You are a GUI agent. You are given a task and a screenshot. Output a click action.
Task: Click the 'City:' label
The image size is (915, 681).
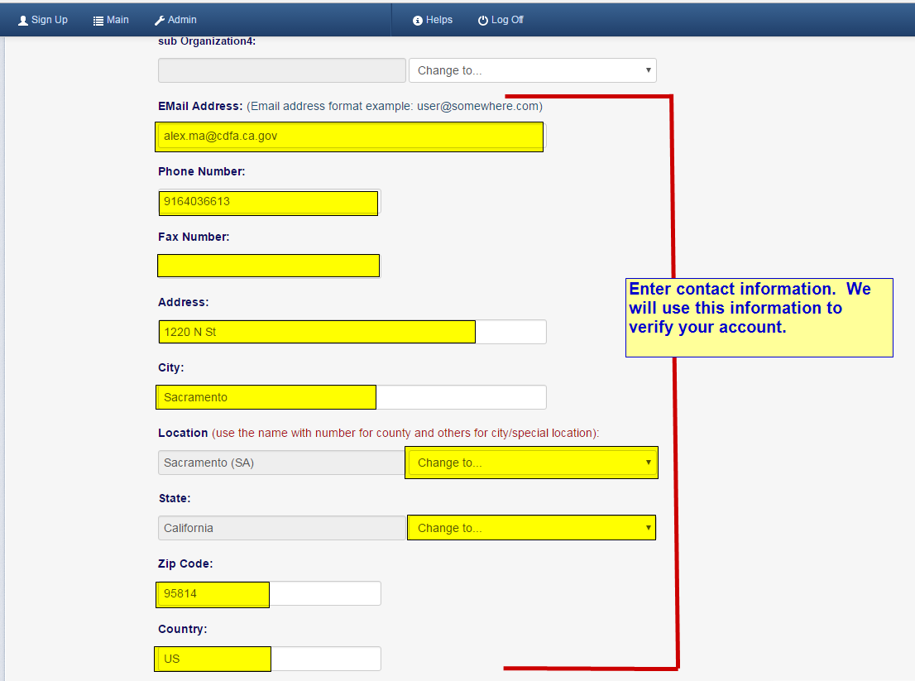(171, 367)
